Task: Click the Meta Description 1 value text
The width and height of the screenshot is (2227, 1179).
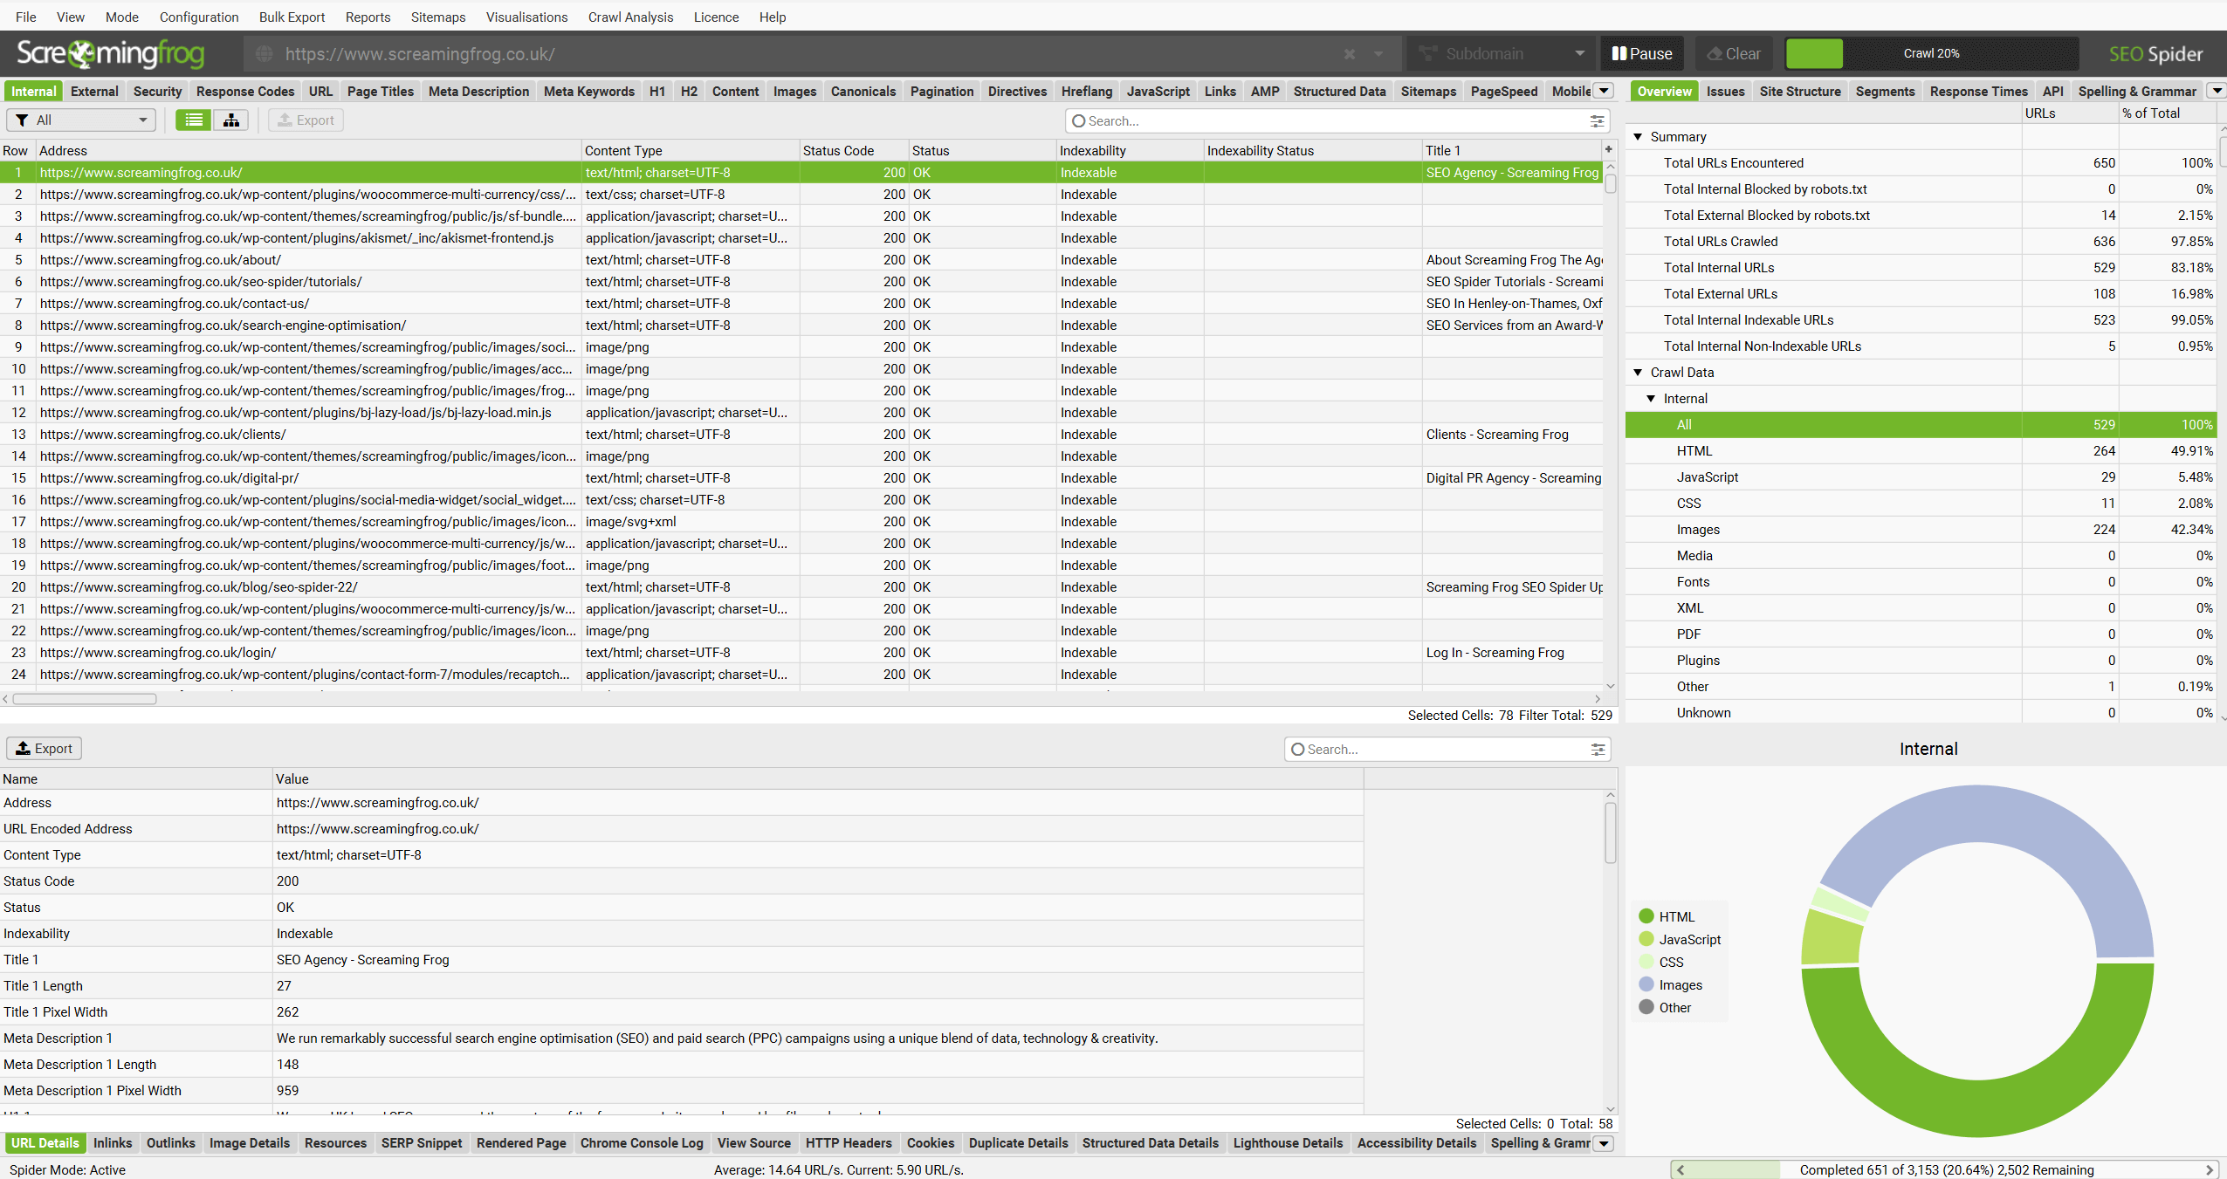Action: (717, 1038)
